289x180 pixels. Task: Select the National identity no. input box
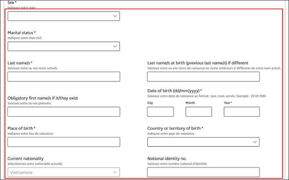pos(203,172)
